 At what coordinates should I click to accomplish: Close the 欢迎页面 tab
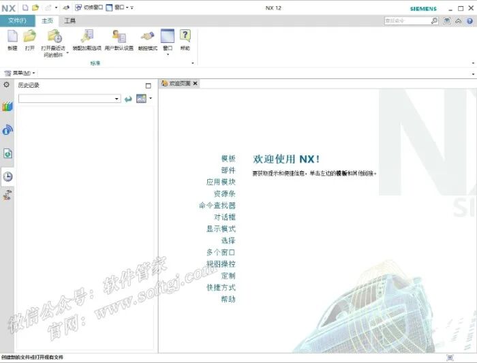pyautogui.click(x=195, y=83)
